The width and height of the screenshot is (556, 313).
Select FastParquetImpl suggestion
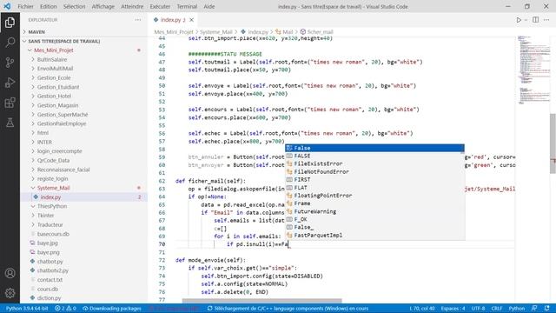[374, 236]
